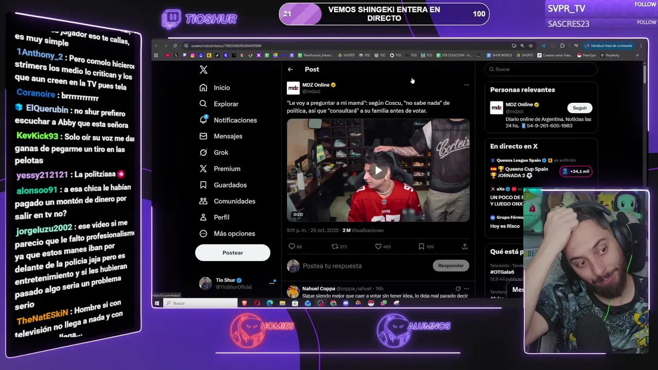Open the SHUR WORLD bookmark
The width and height of the screenshot is (658, 370).
[x=499, y=55]
